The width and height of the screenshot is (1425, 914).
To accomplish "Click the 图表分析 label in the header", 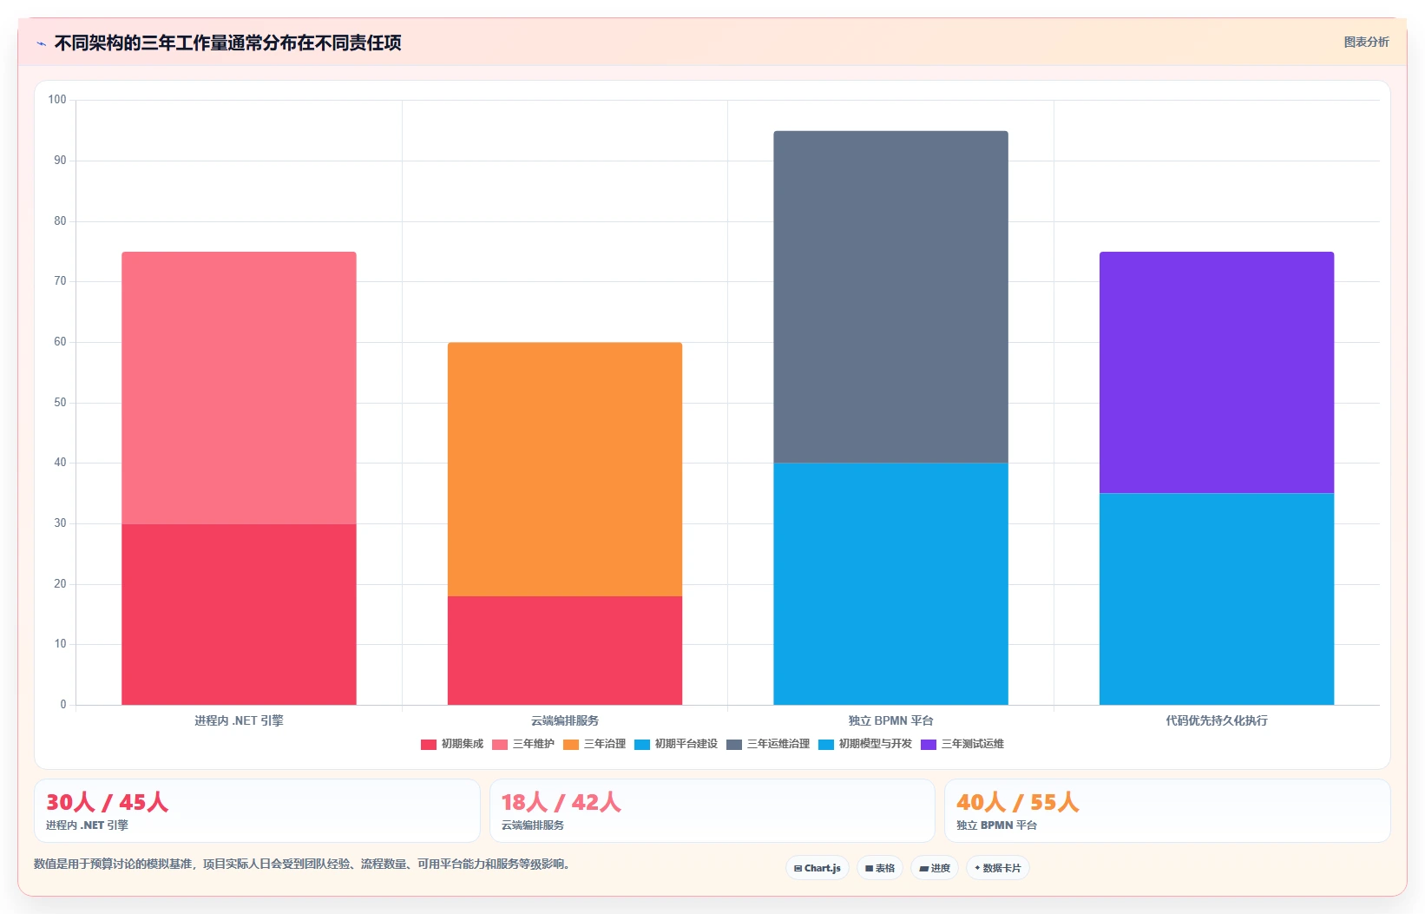I will (1366, 42).
